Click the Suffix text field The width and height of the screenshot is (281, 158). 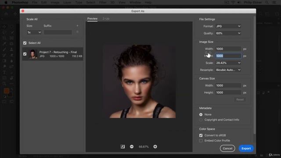tap(58, 32)
